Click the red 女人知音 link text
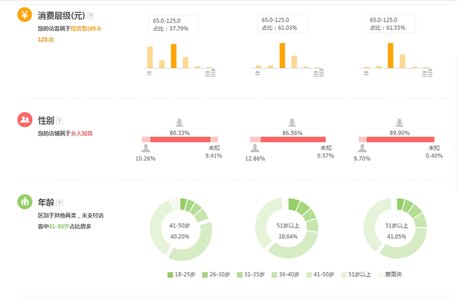This screenshot has height=300, width=457. pos(82,133)
